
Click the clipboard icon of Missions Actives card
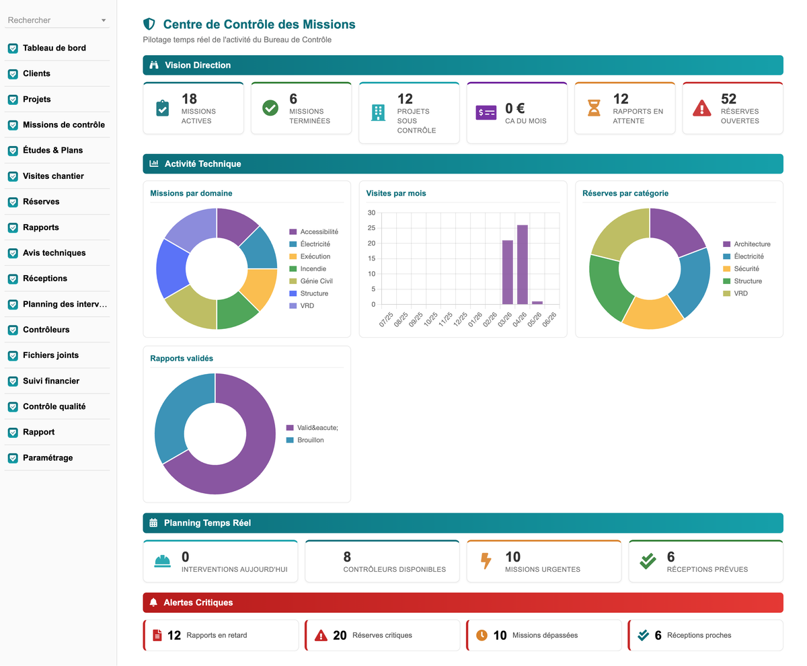click(162, 108)
